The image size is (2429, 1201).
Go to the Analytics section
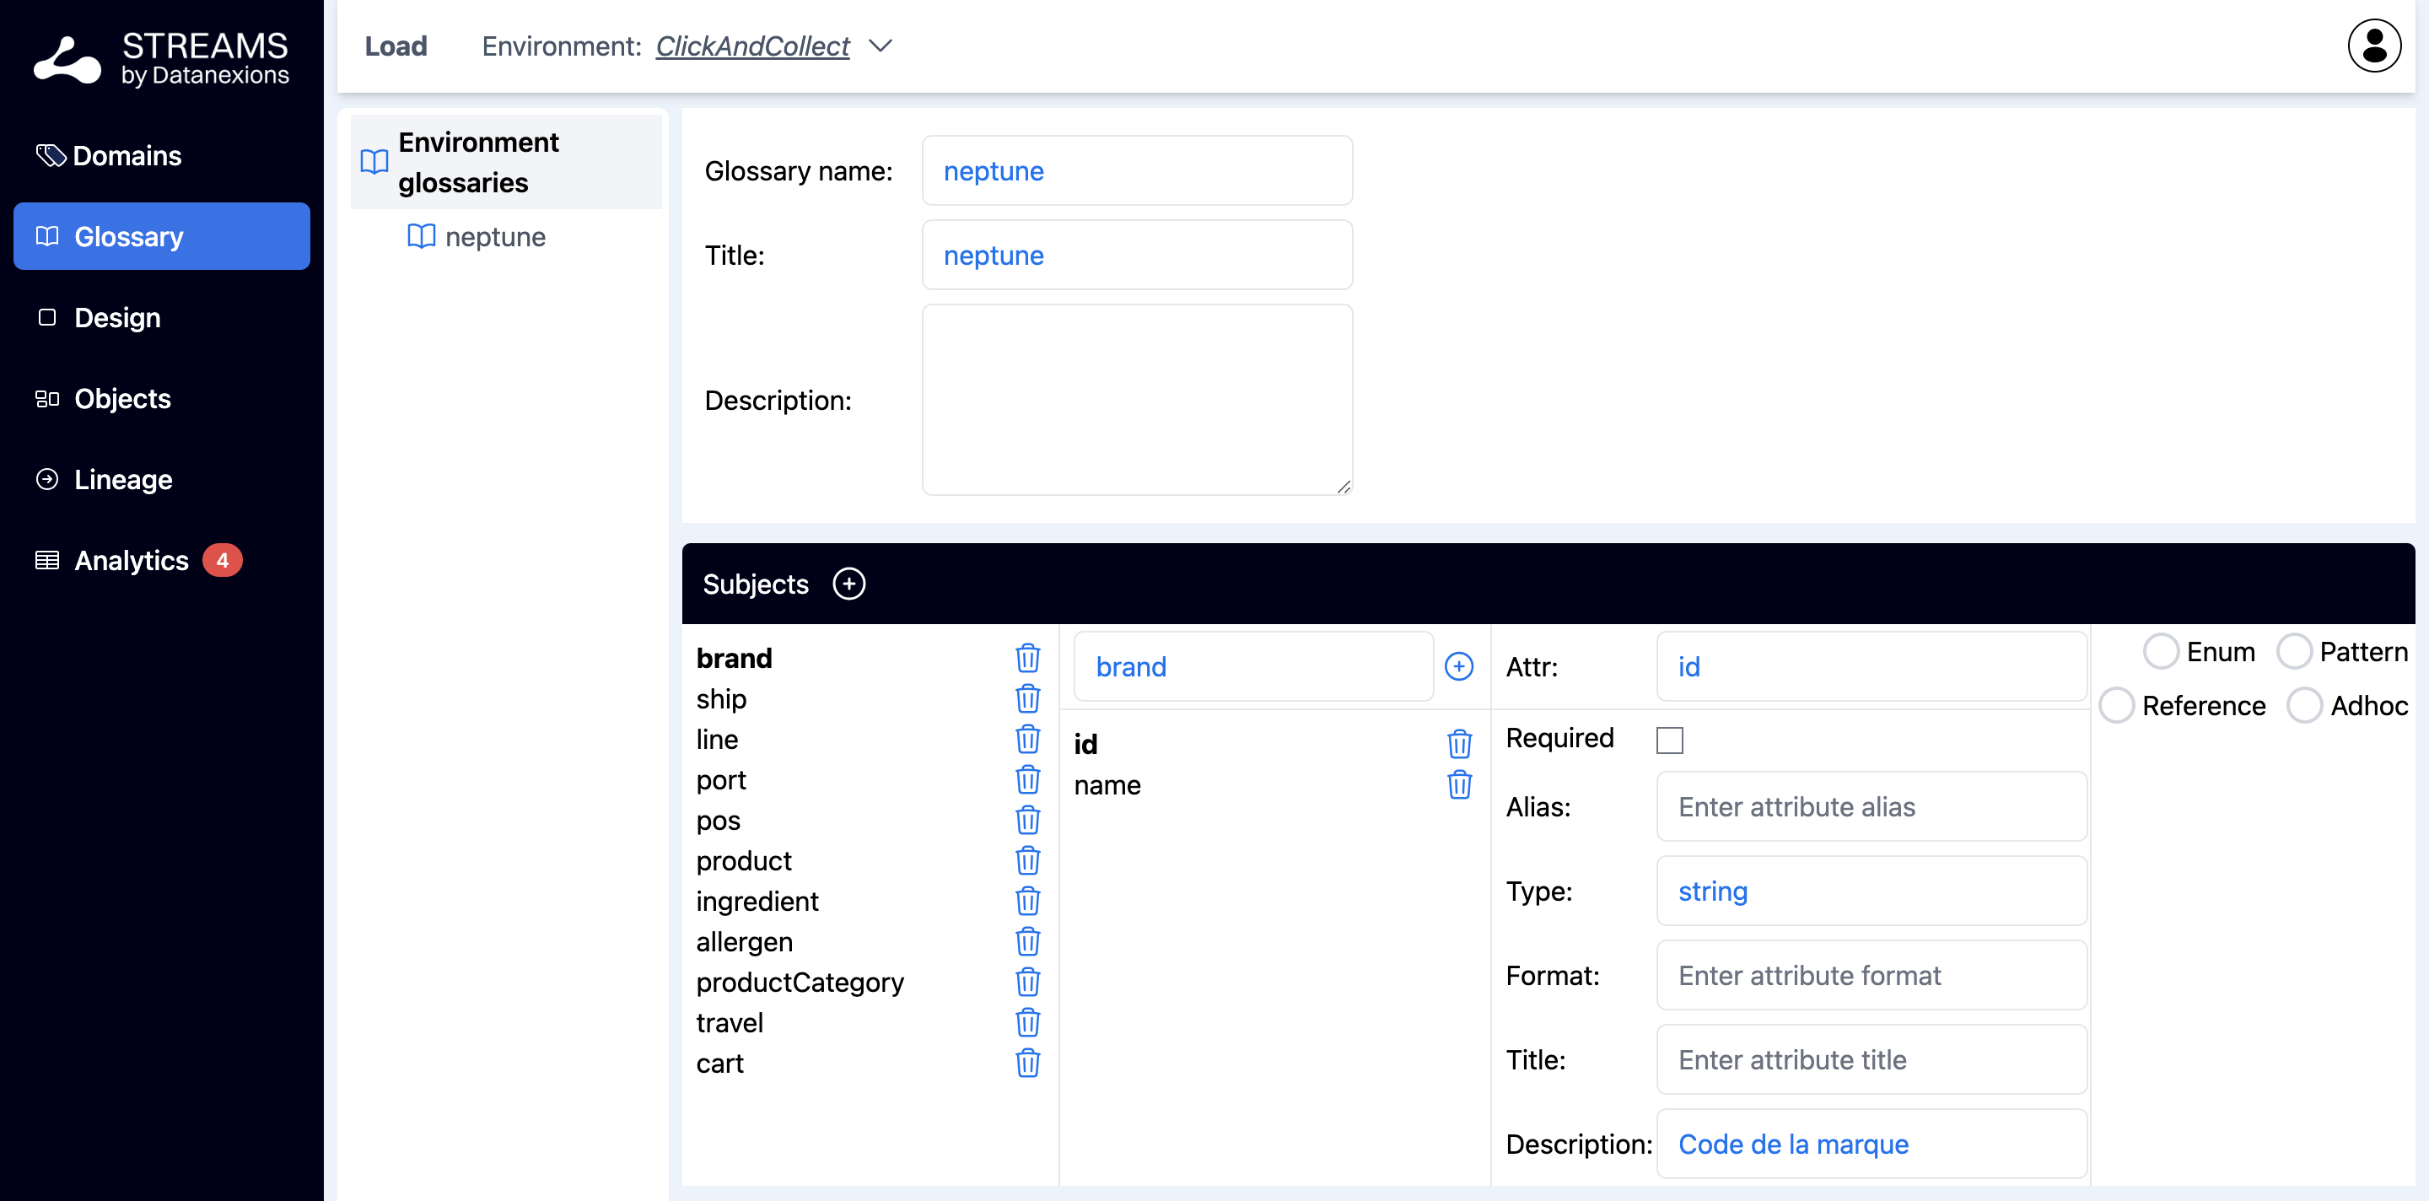pos(131,561)
